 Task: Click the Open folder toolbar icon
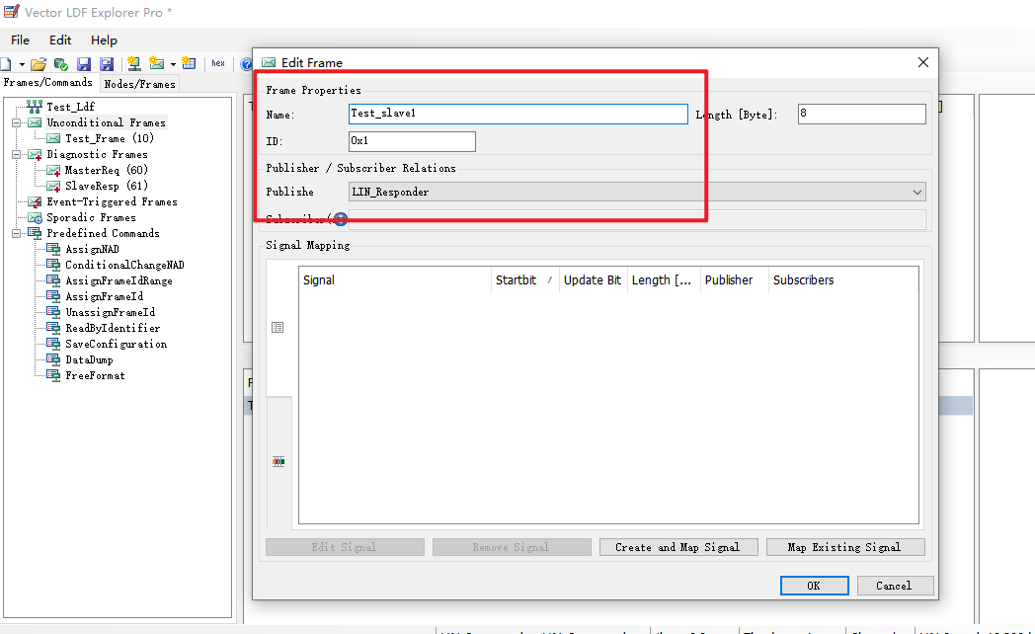[39, 64]
